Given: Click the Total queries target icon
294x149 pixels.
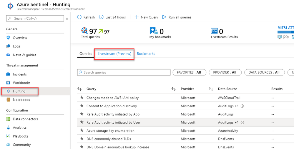Looking at the screenshot, I should (x=84, y=31).
